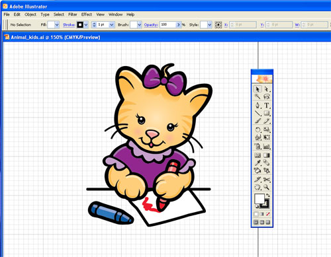Image resolution: width=331 pixels, height=257 pixels.
Task: Open the Effect menu
Action: pos(87,15)
